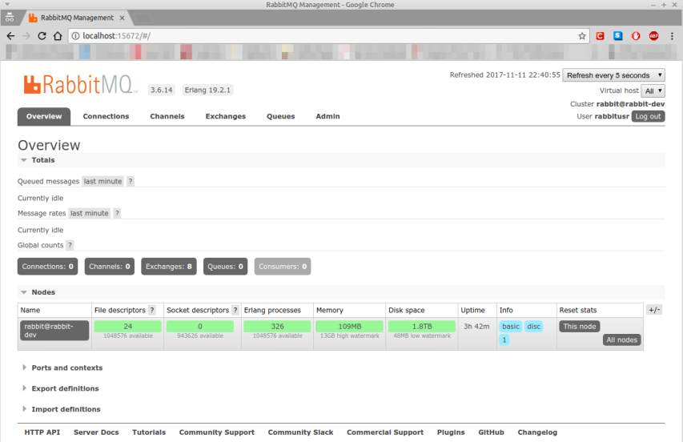The height and width of the screenshot is (442, 683).
Task: Click the Adblock Plus extension icon
Action: tap(653, 36)
